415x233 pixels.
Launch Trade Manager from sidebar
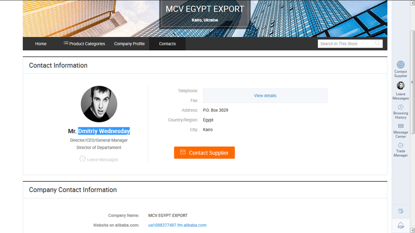400,145
